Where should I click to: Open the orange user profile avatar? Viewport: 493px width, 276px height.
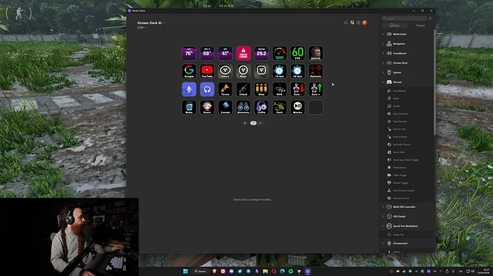pyautogui.click(x=364, y=23)
